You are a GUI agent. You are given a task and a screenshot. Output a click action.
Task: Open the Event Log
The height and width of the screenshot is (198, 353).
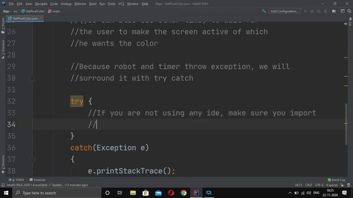(336, 180)
